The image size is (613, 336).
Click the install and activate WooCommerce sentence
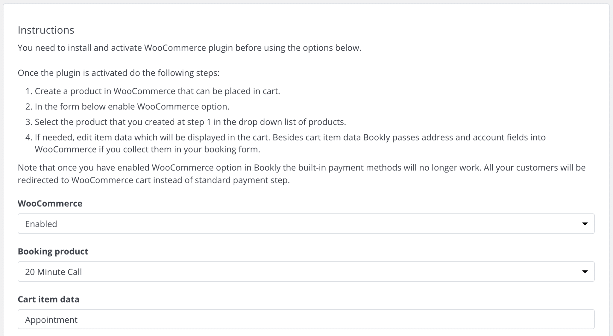point(190,47)
